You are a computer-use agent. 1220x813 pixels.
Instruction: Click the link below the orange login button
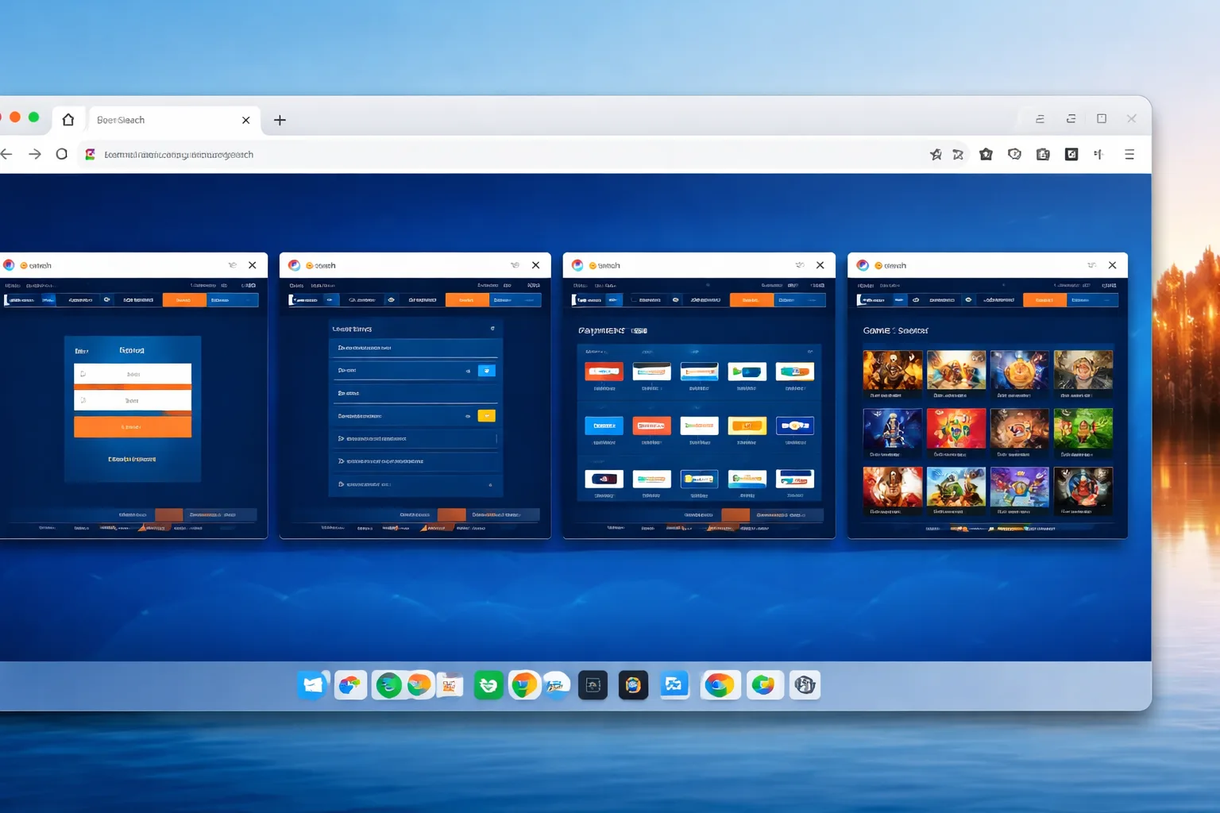click(x=132, y=459)
